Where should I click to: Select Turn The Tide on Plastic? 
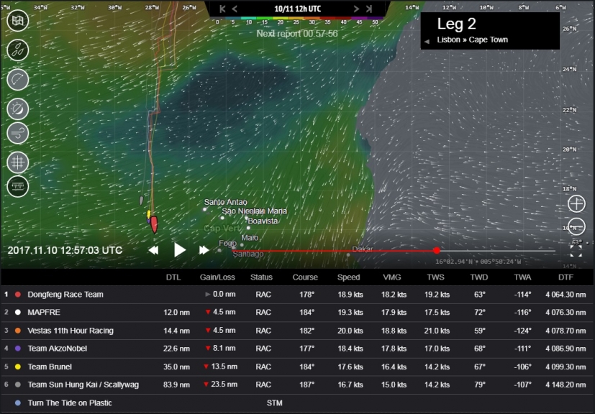click(70, 403)
